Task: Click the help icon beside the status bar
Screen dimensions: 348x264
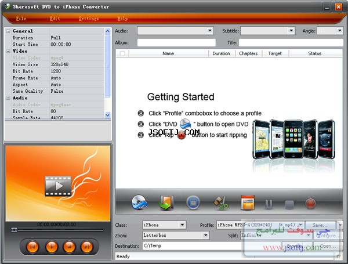Action: pyautogui.click(x=338, y=256)
